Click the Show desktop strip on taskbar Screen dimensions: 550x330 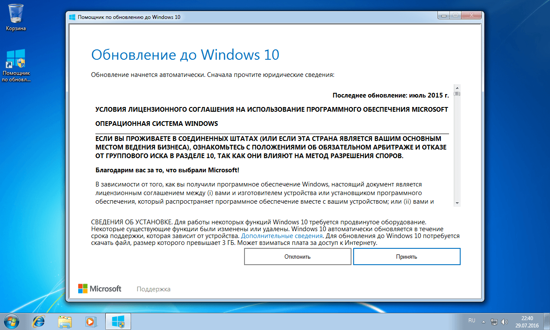547,321
